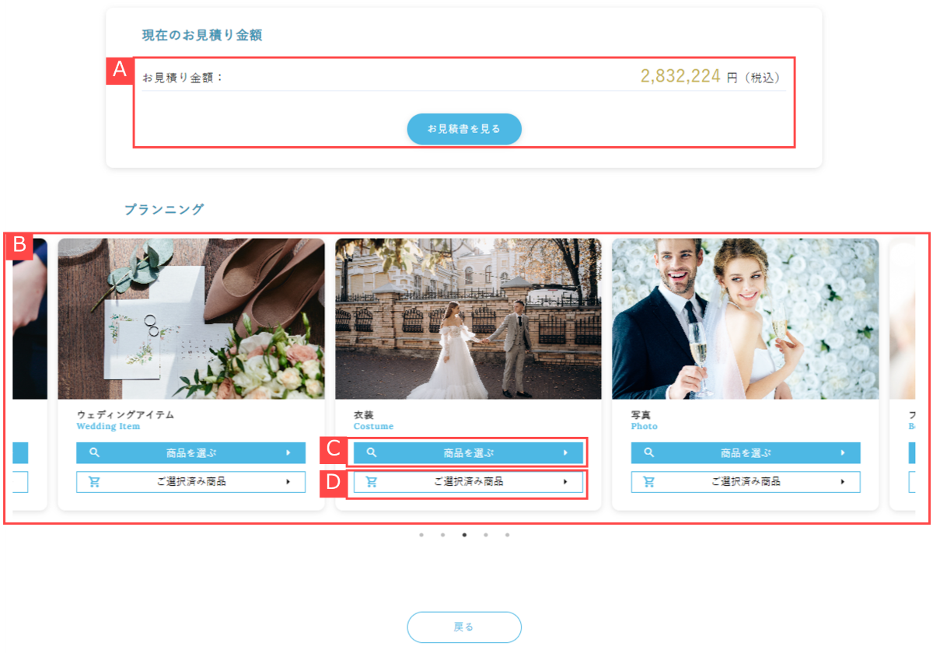Select the fourth carousel pagination dot
The height and width of the screenshot is (653, 933).
[x=486, y=535]
